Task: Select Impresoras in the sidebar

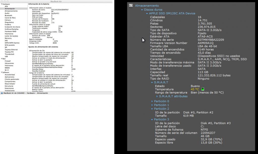Action: [9, 34]
